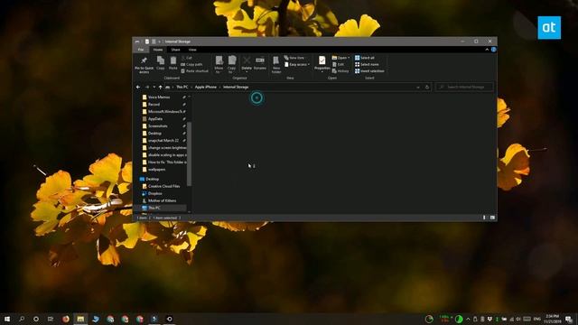Open the New item dropdown
The image size is (578, 325).
(x=295, y=58)
